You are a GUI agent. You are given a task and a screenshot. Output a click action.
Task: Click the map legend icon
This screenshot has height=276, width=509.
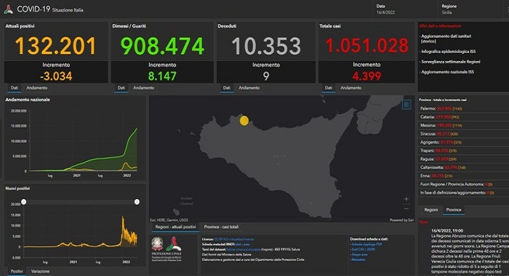[x=406, y=105]
